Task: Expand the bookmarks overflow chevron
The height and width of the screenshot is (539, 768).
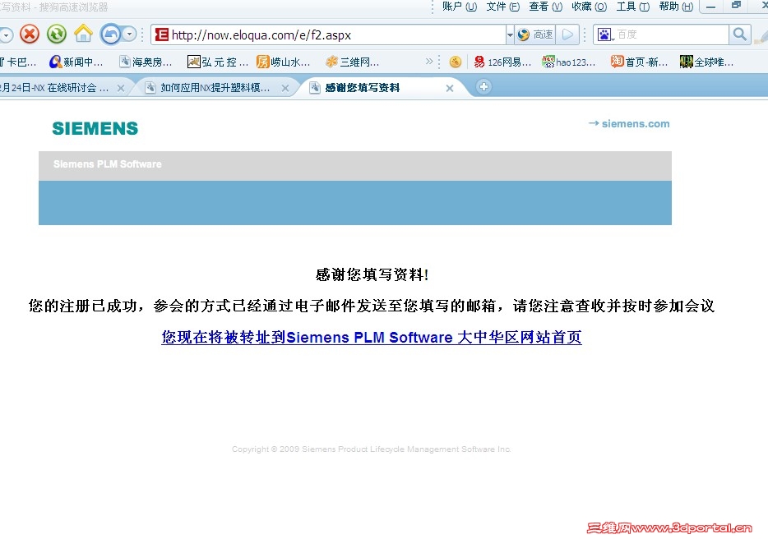Action: pyautogui.click(x=429, y=62)
